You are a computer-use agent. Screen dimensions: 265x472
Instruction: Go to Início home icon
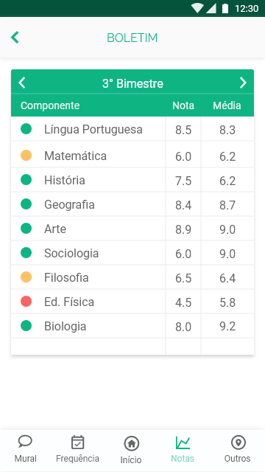[131, 443]
